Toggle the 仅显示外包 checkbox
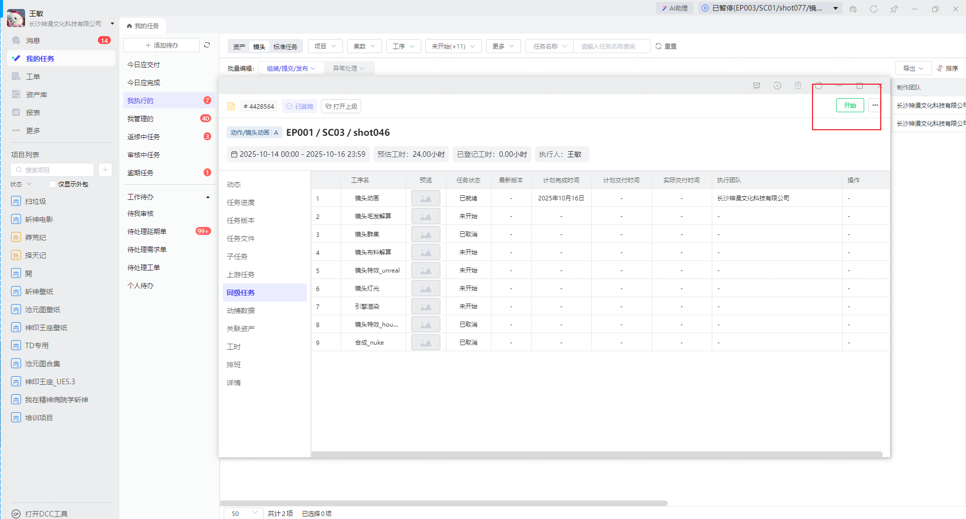Screen dimensions: 966x519 click(53, 184)
